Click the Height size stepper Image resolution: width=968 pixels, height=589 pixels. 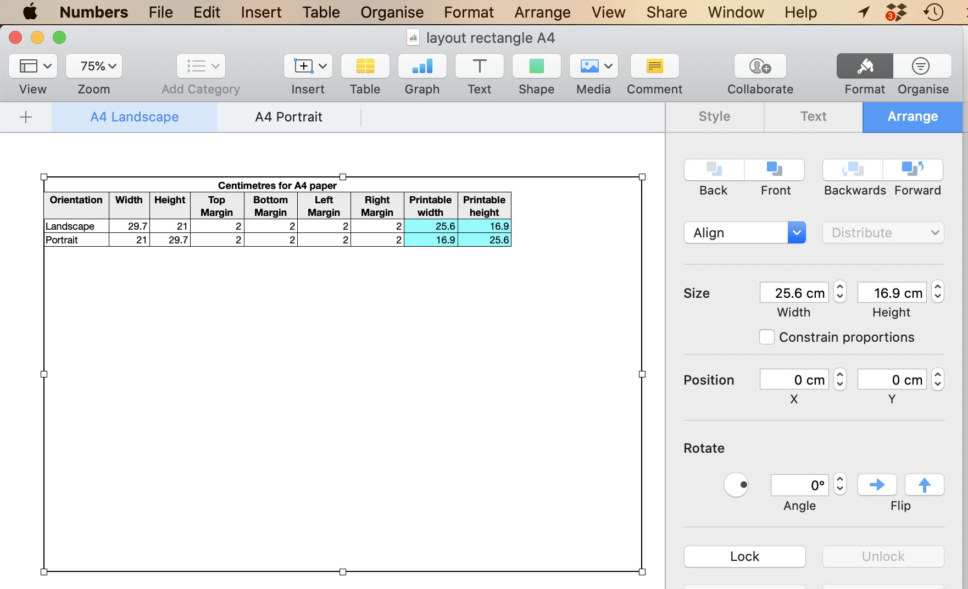(x=938, y=292)
